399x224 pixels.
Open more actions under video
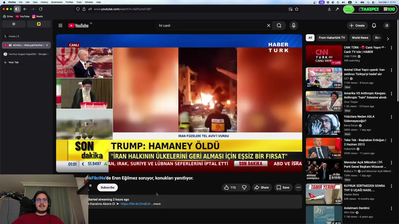[x=298, y=187]
